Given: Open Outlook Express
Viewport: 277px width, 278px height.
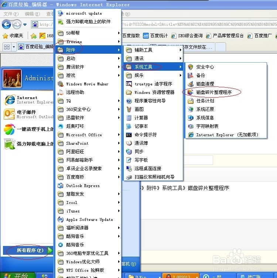Looking at the screenshot, I should (x=88, y=186).
